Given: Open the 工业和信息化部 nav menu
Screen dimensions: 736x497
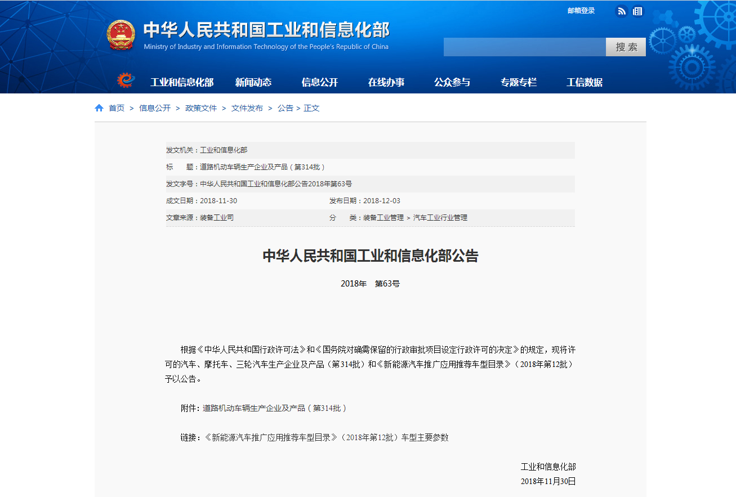Looking at the screenshot, I should 182,82.
